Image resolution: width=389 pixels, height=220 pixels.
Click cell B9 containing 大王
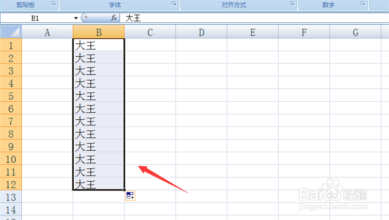click(99, 146)
